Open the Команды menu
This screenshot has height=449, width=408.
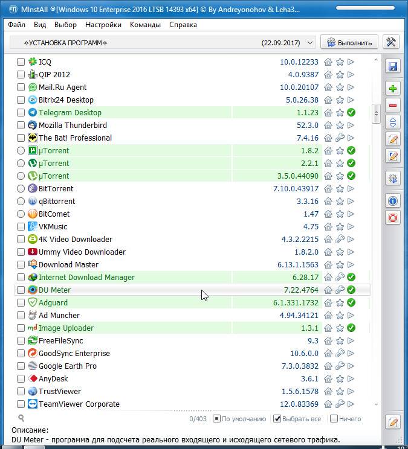pyautogui.click(x=145, y=25)
